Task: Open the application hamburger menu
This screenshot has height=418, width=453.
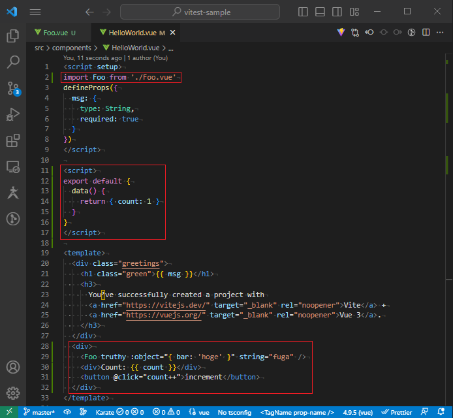Action: [x=35, y=12]
